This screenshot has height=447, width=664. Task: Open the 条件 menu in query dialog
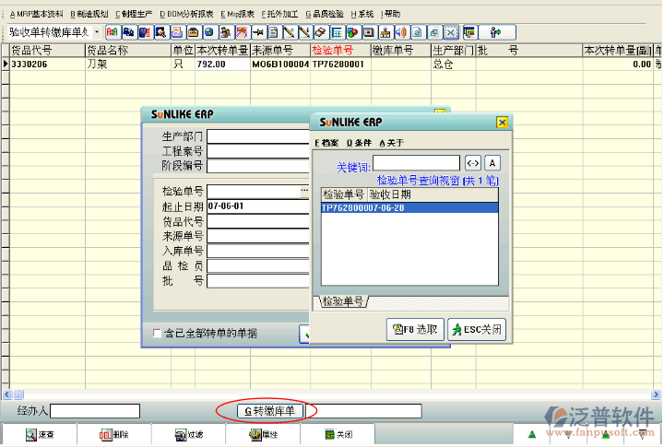pyautogui.click(x=358, y=143)
